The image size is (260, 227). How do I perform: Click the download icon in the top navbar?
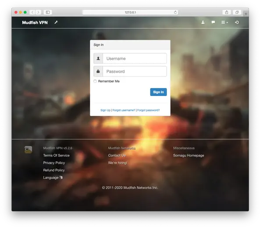(x=203, y=22)
